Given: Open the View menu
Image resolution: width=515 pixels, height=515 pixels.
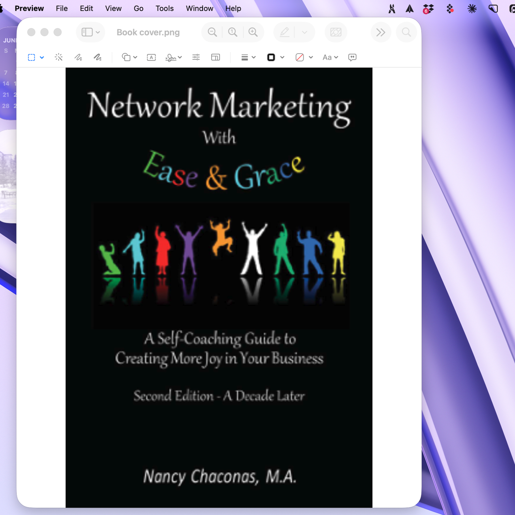Looking at the screenshot, I should coord(113,9).
